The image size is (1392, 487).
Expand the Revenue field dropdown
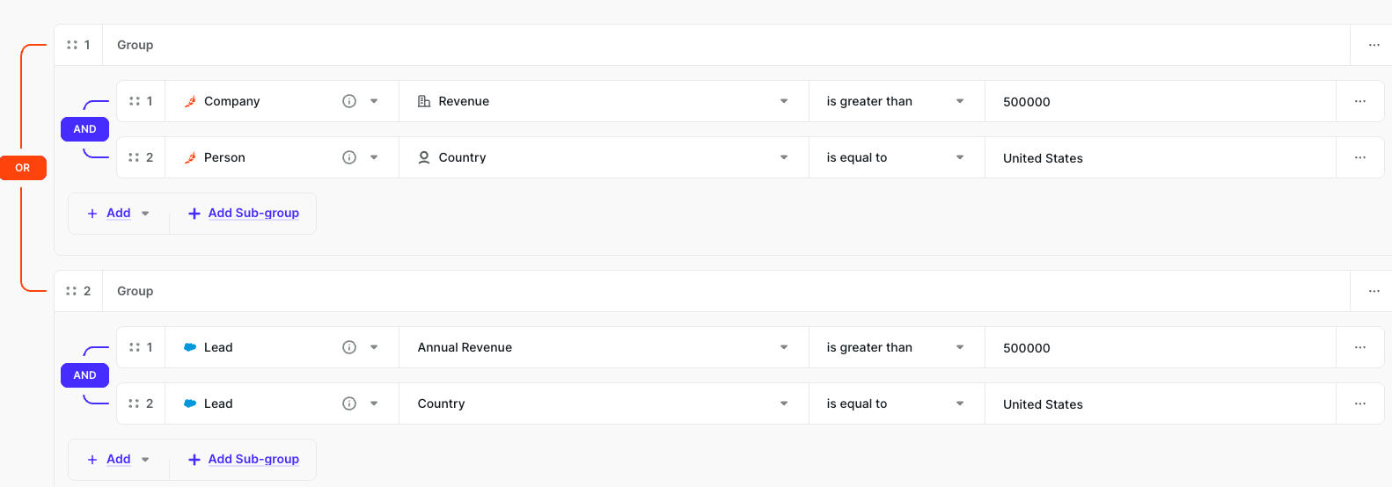[783, 101]
